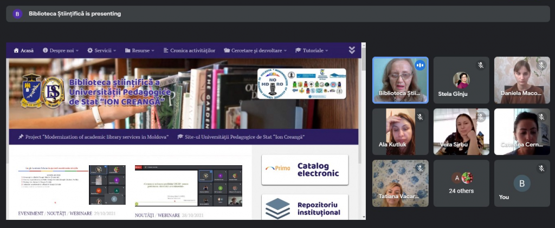Click the stacked layers Repozitoriu icon
Screen dimensions: 555x228
tap(277, 209)
